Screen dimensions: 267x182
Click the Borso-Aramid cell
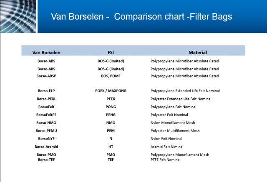46,147
